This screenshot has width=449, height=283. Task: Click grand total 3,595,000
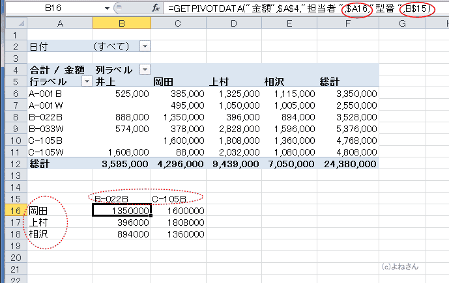coord(125,164)
